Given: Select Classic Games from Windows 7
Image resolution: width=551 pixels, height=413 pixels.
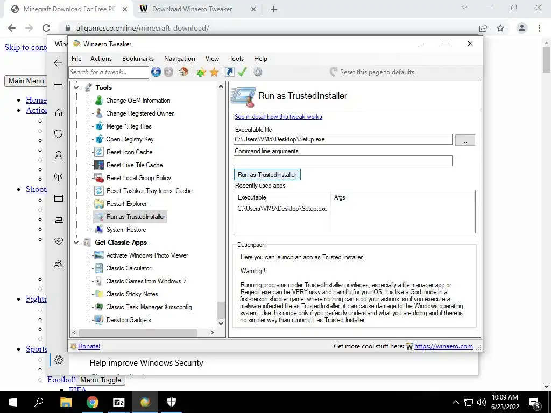Looking at the screenshot, I should [146, 281].
